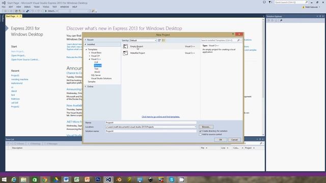Screen dimensions: 326x183
Task: Click the Visual Studio taskbar icon
Action: coord(108,179)
